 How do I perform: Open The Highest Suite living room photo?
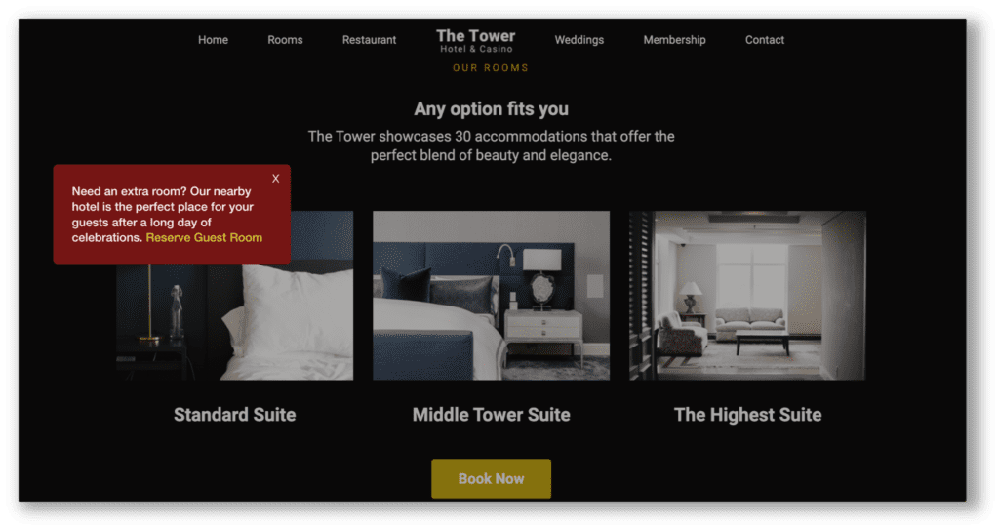tap(747, 296)
